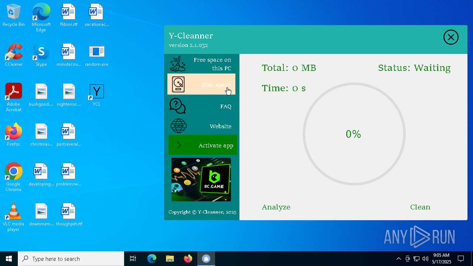473x266 pixels.
Task: Open Free space on this PC section
Action: [x=201, y=64]
